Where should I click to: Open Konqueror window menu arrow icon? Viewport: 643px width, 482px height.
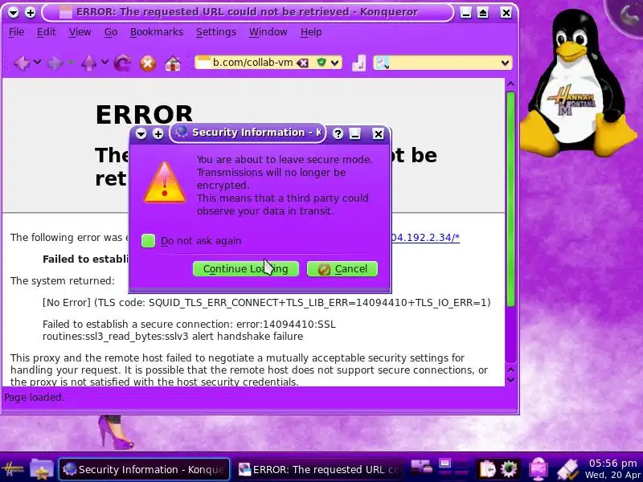click(13, 12)
